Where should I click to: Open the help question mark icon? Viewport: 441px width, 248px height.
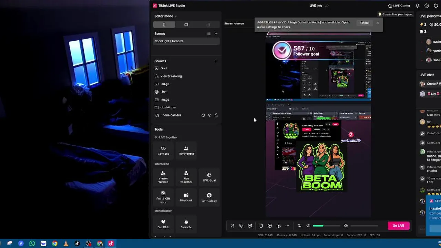427,6
